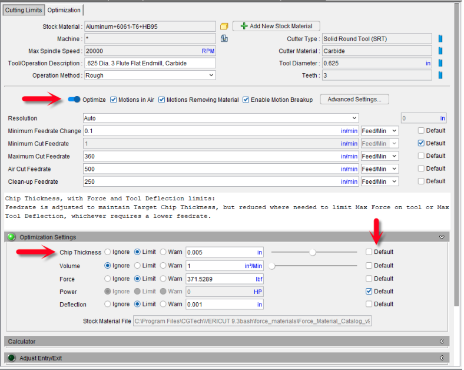Viewport: 464px width, 370px height.
Task: Click the dark green light on Adjust Entry/Exit
Action: click(x=12, y=358)
